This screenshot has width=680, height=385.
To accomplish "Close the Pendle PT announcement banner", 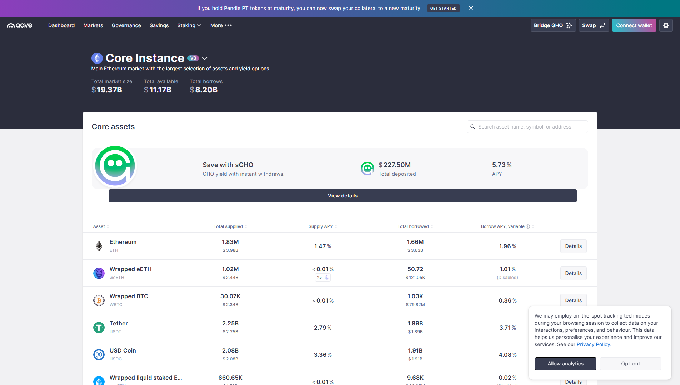I will click(x=471, y=8).
